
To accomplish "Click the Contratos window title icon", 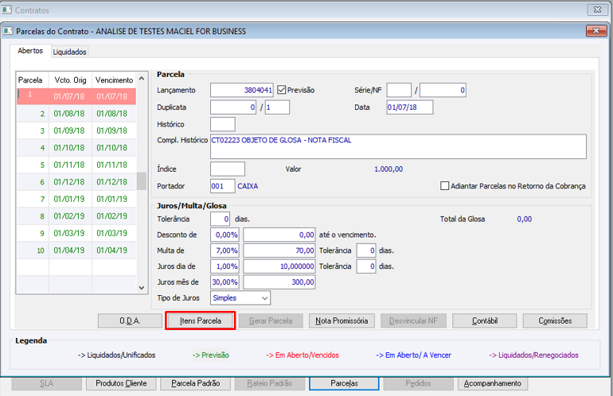I will 6,10.
